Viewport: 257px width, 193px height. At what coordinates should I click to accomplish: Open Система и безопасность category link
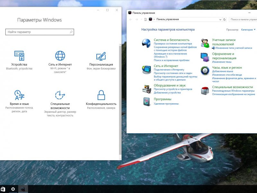[x=172, y=40]
